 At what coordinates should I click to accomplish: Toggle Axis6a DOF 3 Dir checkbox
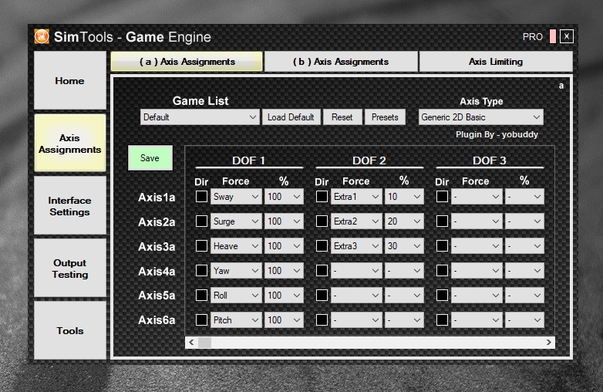click(443, 319)
